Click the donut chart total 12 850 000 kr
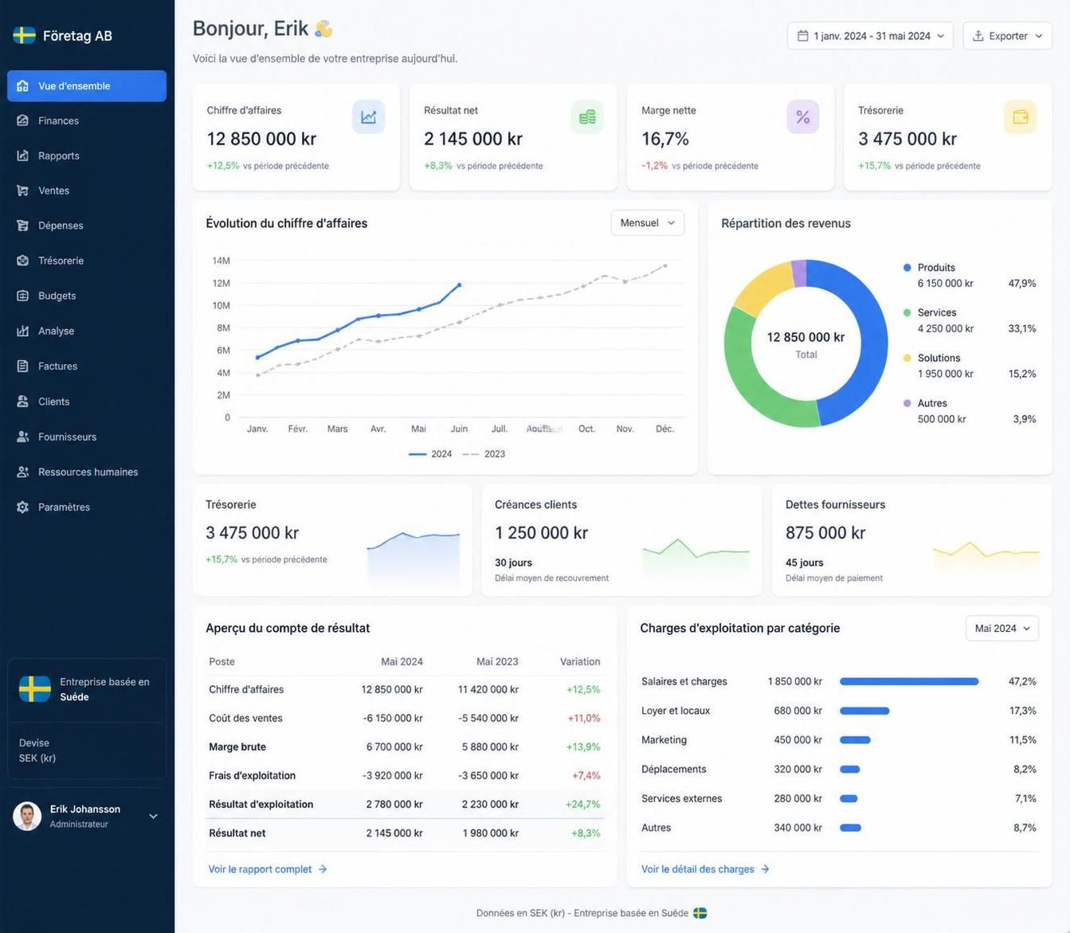This screenshot has height=933, width=1070. pos(805,338)
